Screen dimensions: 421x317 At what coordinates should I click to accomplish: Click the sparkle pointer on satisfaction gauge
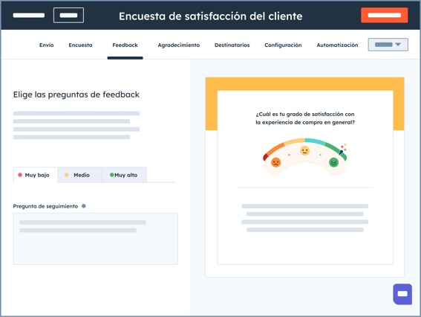point(343,149)
